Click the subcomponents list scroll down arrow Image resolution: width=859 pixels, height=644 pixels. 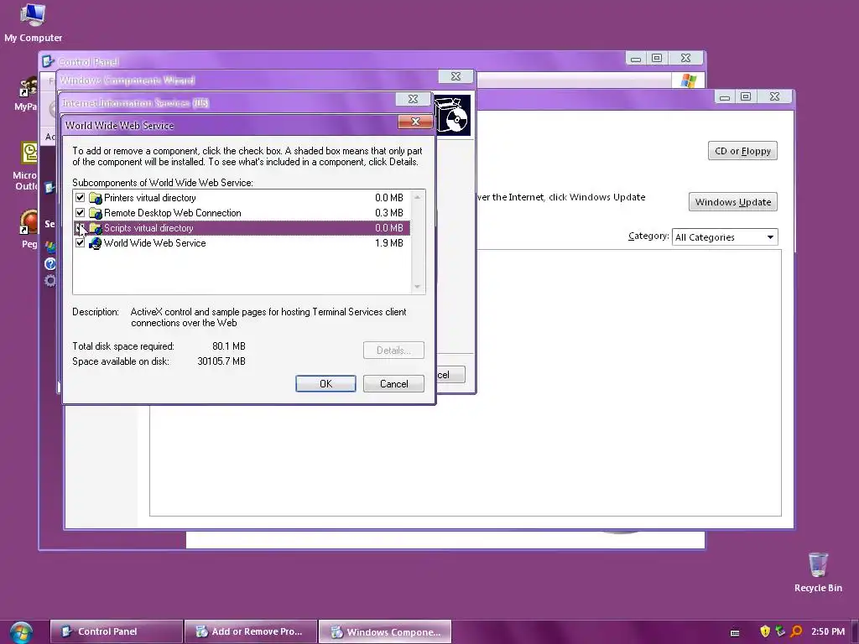click(x=418, y=287)
